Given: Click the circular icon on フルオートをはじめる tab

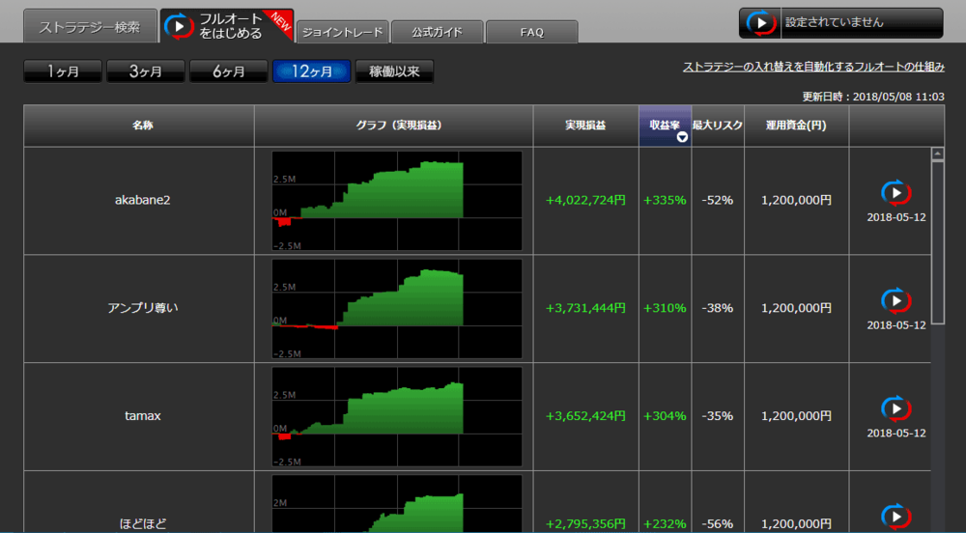Looking at the screenshot, I should tap(179, 26).
